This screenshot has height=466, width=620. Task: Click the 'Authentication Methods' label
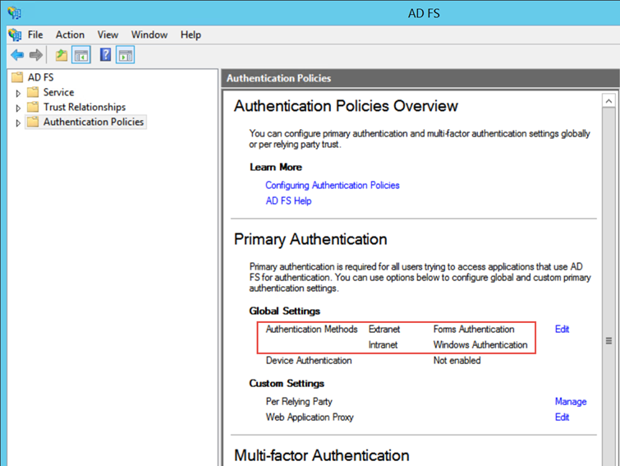(311, 329)
